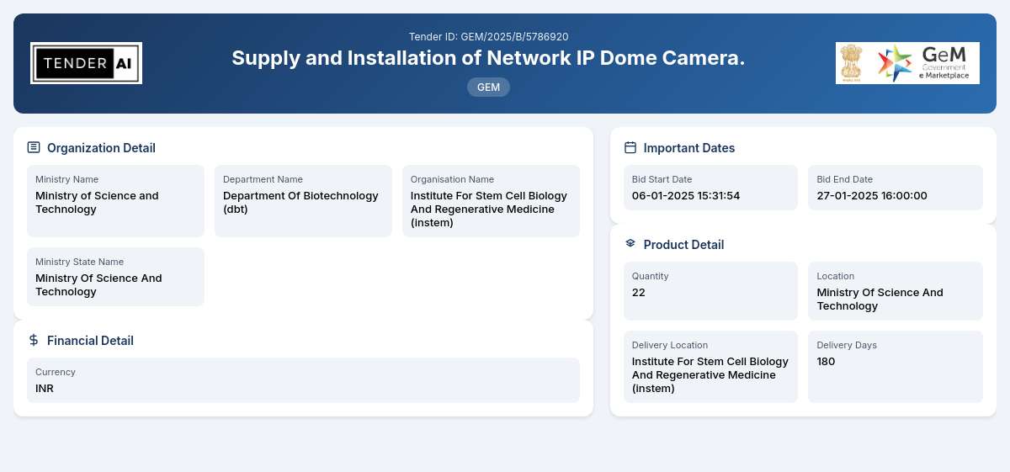Click the GEM tag badge

click(x=488, y=87)
